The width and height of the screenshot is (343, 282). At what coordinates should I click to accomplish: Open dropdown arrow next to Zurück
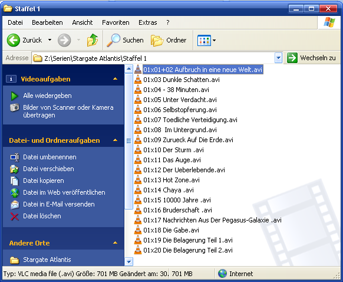click(x=50, y=40)
